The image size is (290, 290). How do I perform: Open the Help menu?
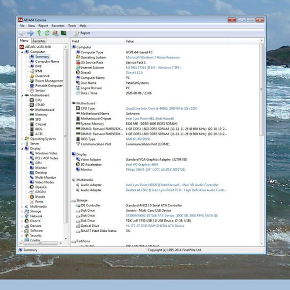pos(83,26)
